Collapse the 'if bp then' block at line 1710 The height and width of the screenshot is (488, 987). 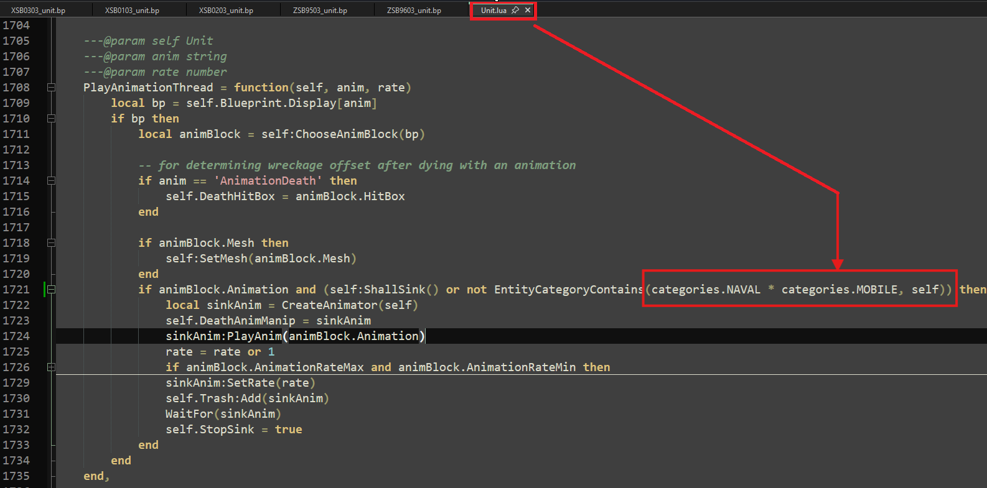51,119
